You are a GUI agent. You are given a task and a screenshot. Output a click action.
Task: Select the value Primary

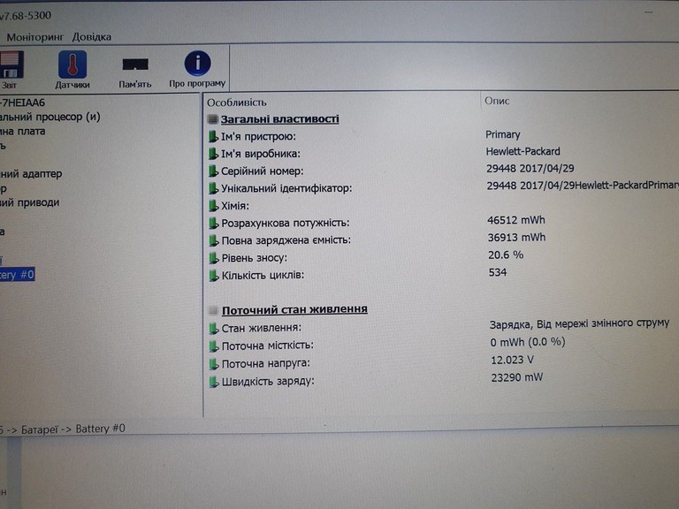pyautogui.click(x=503, y=134)
